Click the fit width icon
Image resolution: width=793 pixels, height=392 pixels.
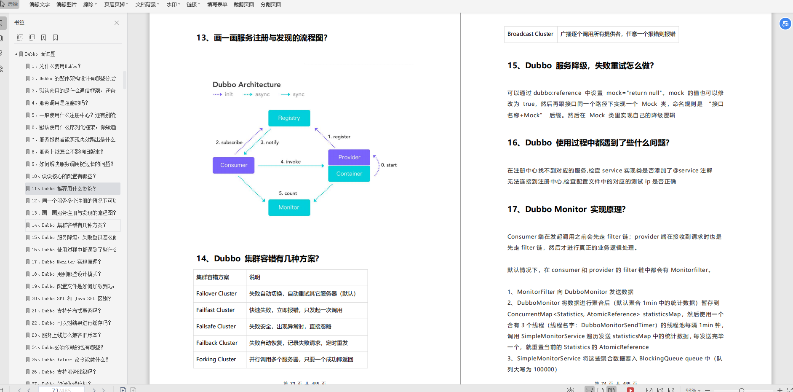pyautogui.click(x=671, y=390)
